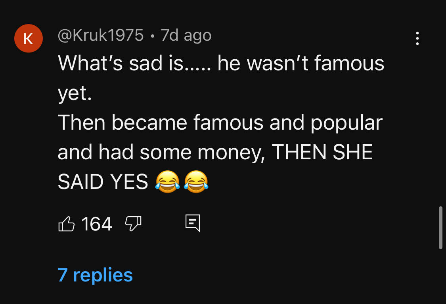Visit the @Kruk1975 channel link

click(100, 36)
